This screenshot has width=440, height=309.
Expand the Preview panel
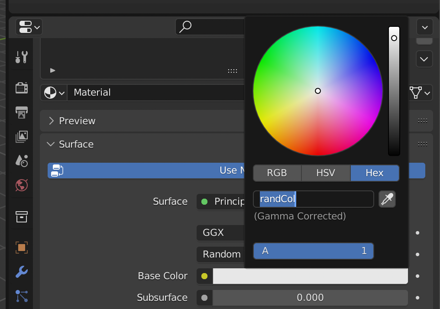(x=51, y=121)
